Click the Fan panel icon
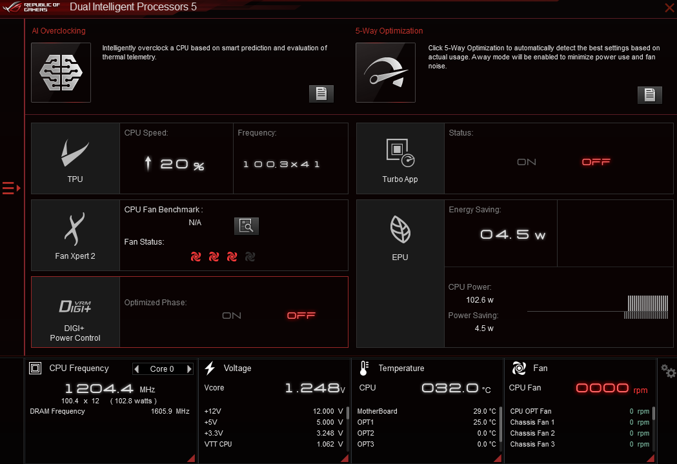 pos(518,368)
